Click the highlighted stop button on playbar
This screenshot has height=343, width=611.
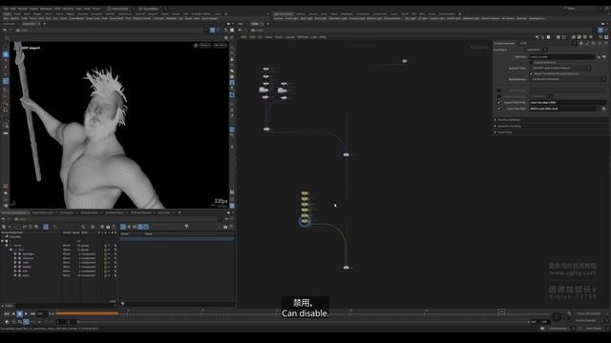pyautogui.click(x=19, y=313)
